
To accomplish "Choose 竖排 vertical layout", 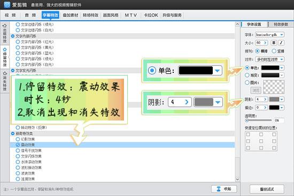I will coord(274,51).
